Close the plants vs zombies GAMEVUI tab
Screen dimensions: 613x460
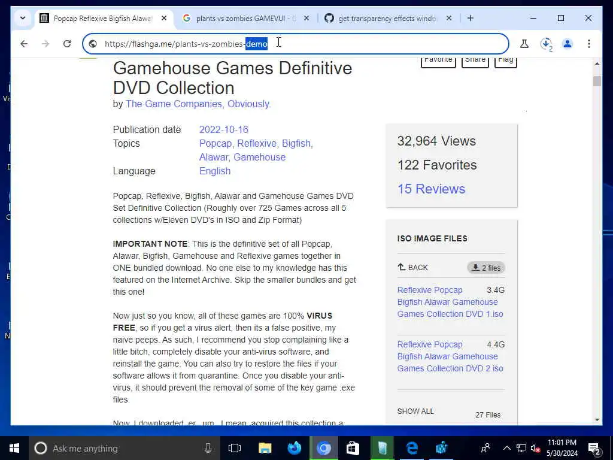306,18
